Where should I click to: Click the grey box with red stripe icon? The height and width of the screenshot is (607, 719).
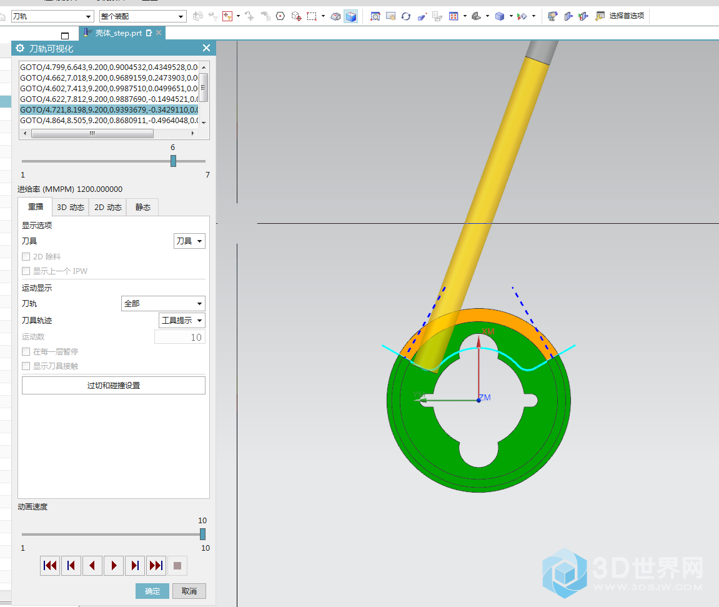[335, 16]
